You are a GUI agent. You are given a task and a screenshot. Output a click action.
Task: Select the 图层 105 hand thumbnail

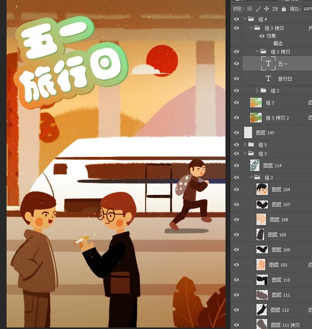click(x=261, y=265)
